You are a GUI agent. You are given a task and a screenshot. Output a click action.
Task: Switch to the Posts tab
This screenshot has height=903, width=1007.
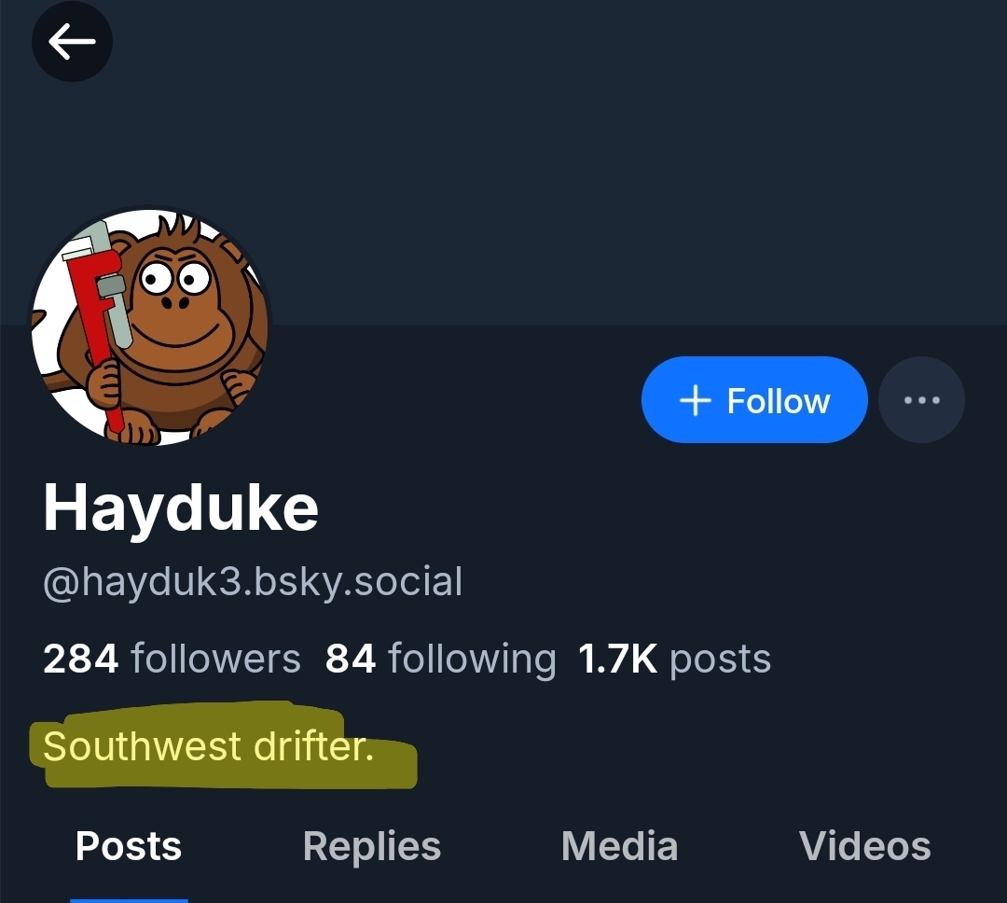click(129, 846)
